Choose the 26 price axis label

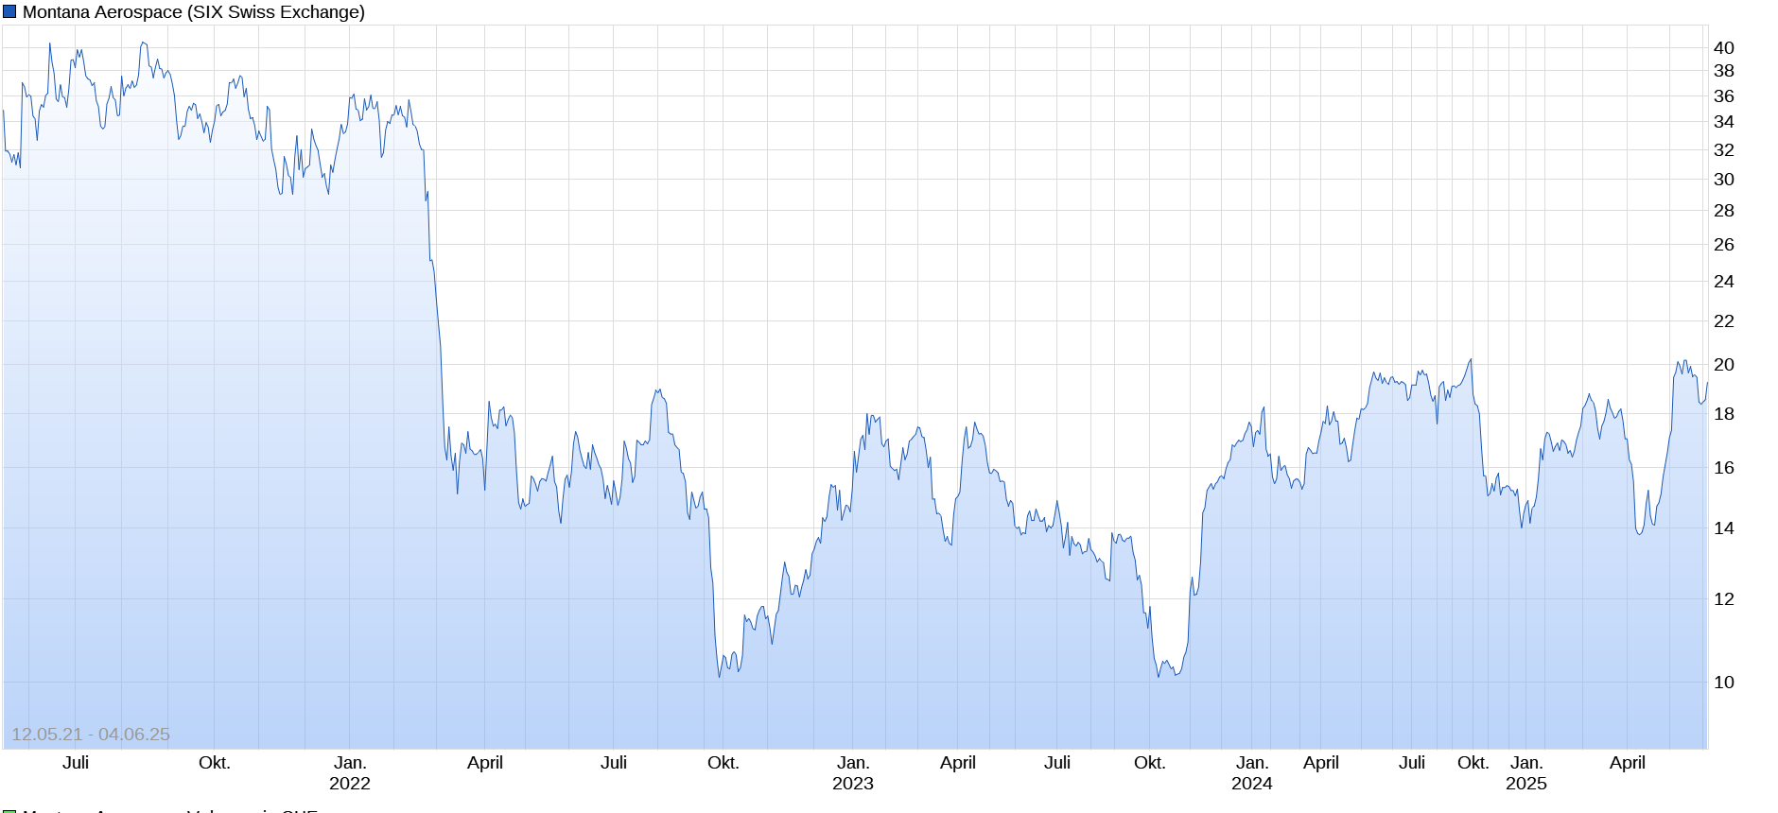click(1724, 245)
